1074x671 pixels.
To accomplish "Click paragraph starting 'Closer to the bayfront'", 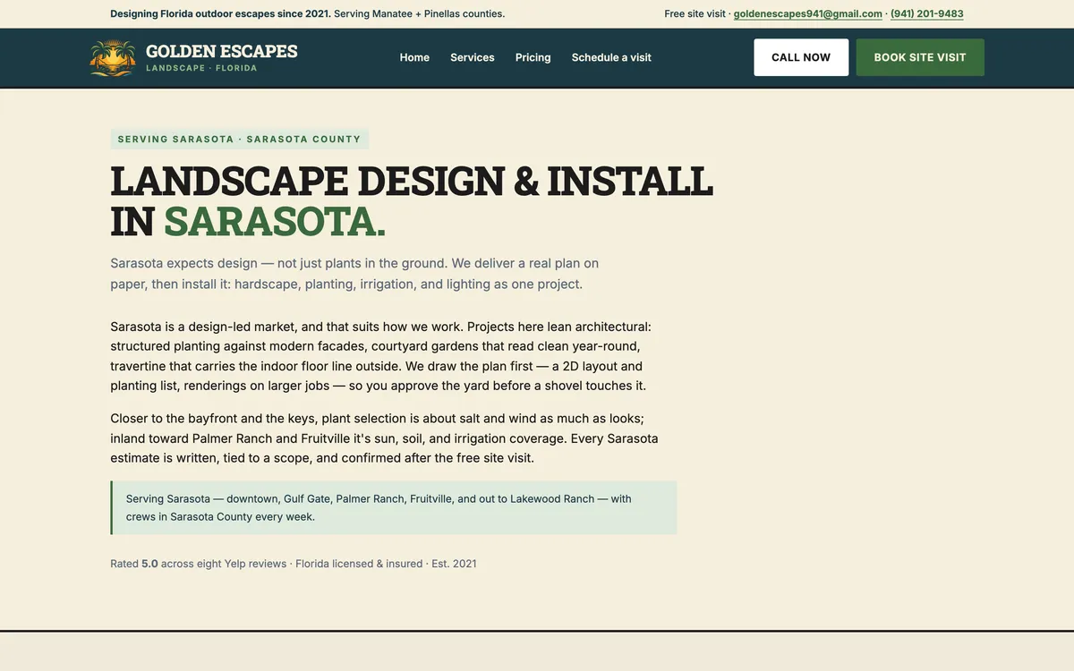I will click(x=385, y=438).
